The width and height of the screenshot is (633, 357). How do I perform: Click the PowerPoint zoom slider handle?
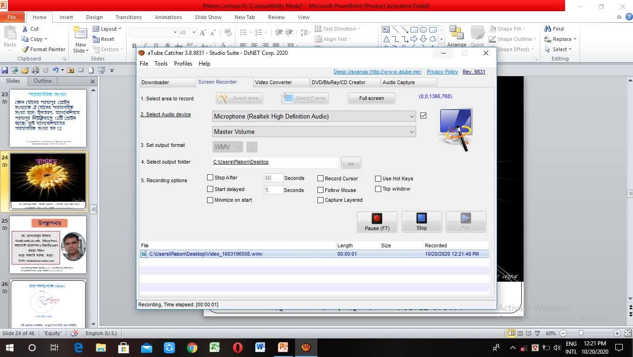(x=581, y=333)
